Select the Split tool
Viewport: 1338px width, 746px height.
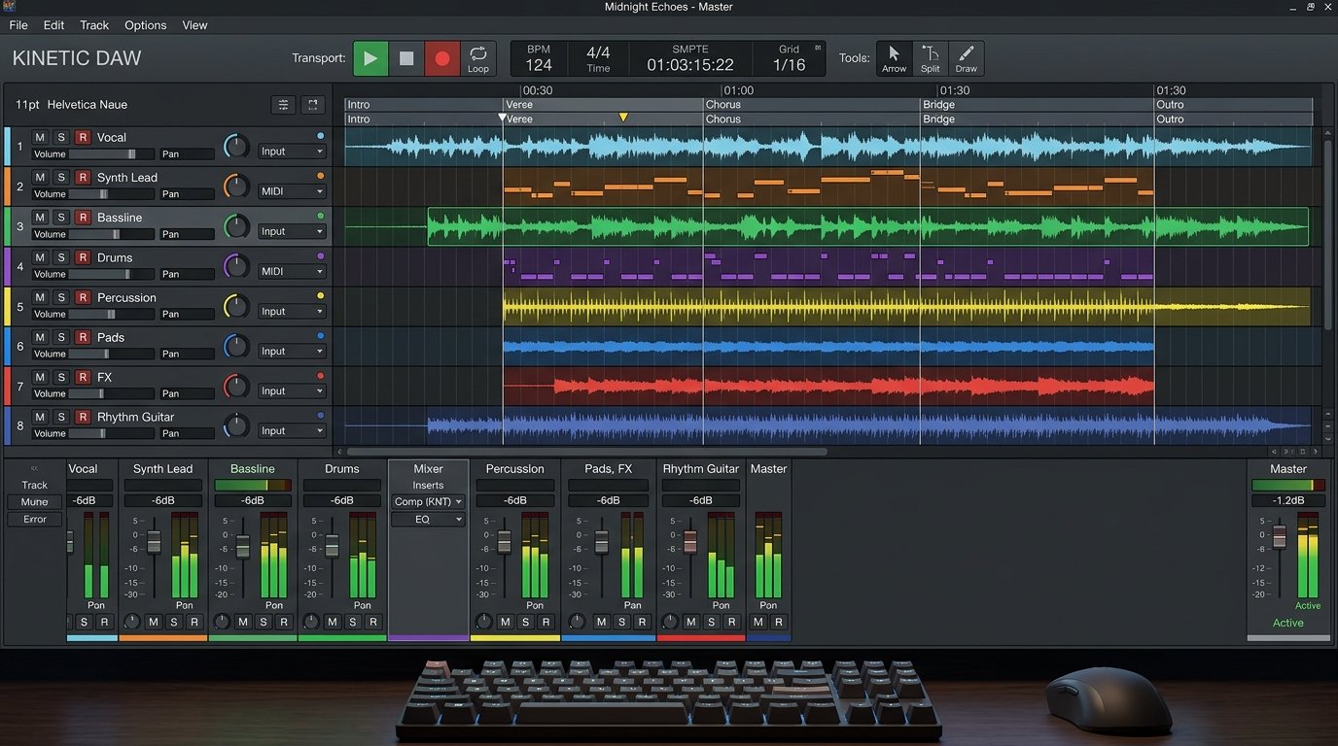point(931,58)
